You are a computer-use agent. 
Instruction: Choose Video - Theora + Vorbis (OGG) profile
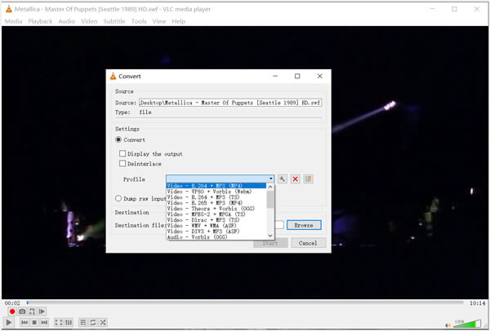tap(216, 209)
